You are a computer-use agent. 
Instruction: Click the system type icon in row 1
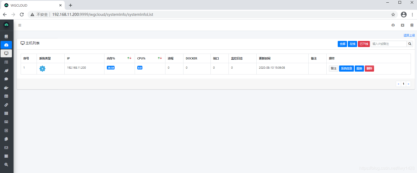click(x=42, y=69)
